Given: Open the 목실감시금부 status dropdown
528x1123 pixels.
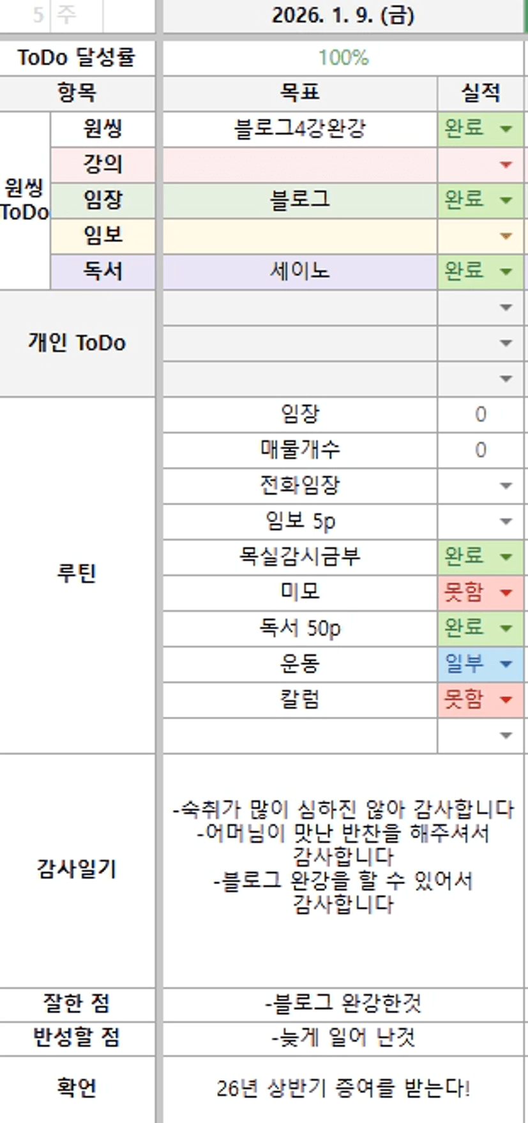Looking at the screenshot, I should click(x=506, y=557).
